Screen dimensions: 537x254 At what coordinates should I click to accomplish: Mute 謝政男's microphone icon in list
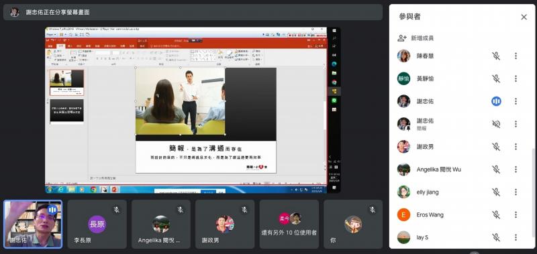(496, 147)
